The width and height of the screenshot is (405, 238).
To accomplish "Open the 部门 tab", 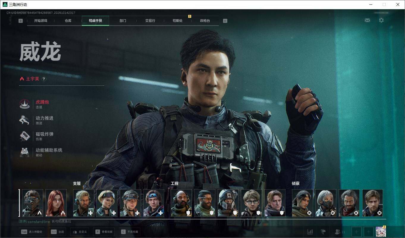I will 123,21.
